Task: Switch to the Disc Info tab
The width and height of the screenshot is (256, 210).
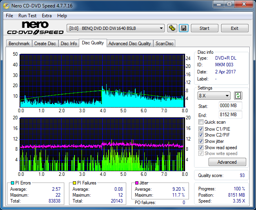Action: click(x=69, y=44)
